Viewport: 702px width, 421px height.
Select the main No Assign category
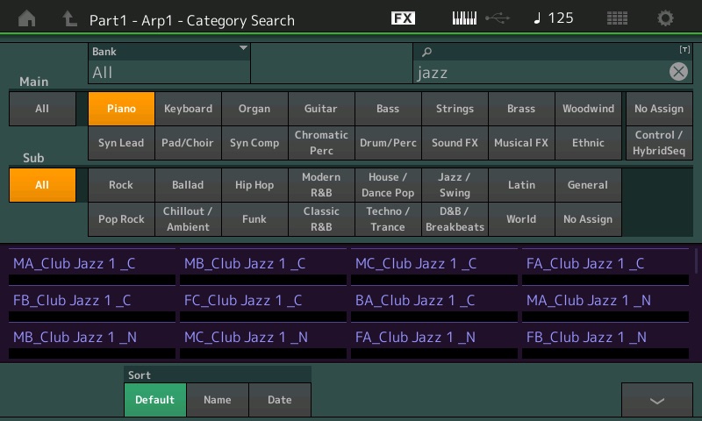point(659,109)
